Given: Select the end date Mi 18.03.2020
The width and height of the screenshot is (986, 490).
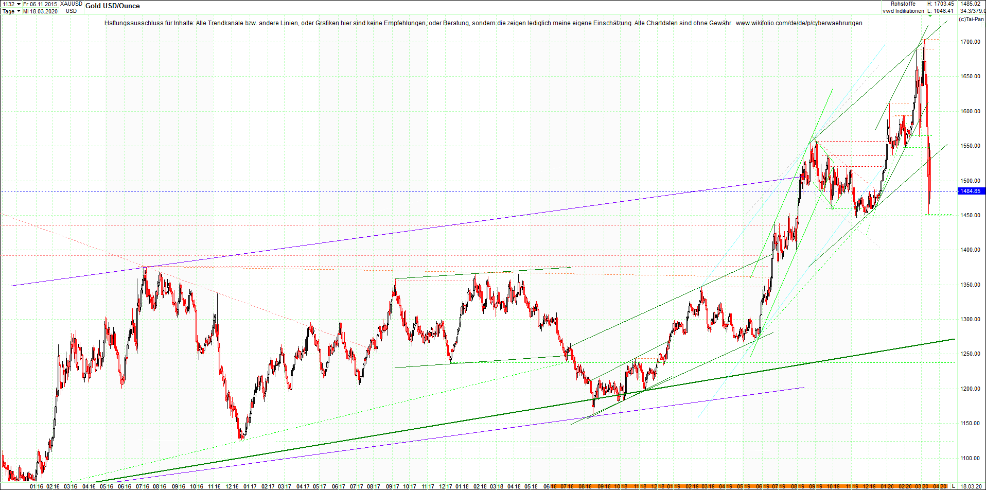Looking at the screenshot, I should [40, 11].
